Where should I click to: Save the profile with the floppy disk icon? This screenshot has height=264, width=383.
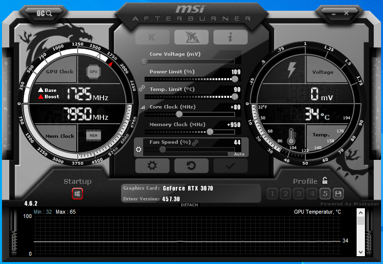pos(338,194)
